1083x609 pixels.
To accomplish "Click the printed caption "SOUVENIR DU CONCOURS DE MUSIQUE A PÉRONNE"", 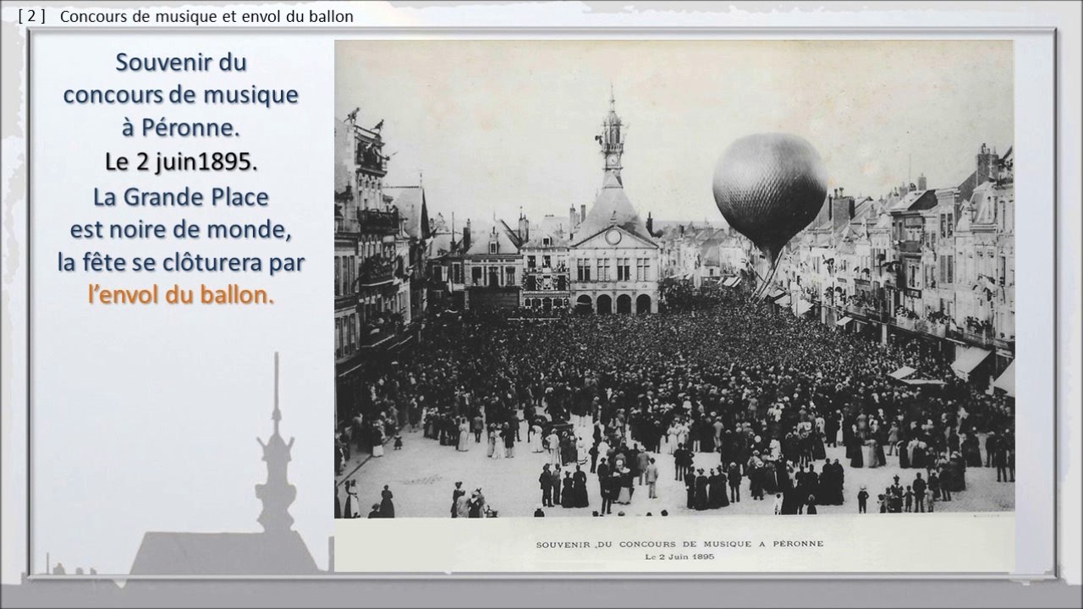I will coord(679,544).
